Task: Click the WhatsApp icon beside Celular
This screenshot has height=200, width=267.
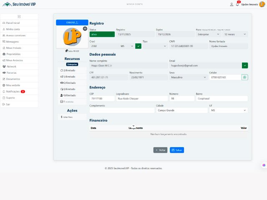Action: pyautogui.click(x=245, y=77)
